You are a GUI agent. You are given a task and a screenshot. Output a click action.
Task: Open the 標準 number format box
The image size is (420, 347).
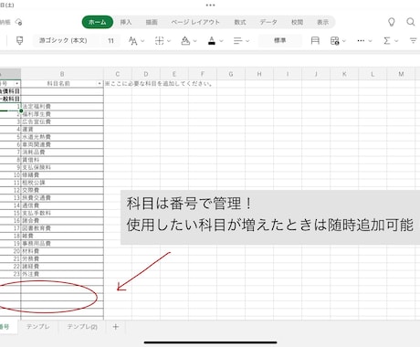(x=280, y=40)
